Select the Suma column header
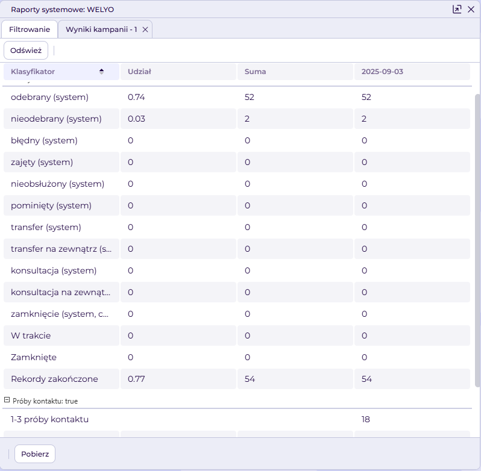The image size is (481, 471). click(295, 72)
